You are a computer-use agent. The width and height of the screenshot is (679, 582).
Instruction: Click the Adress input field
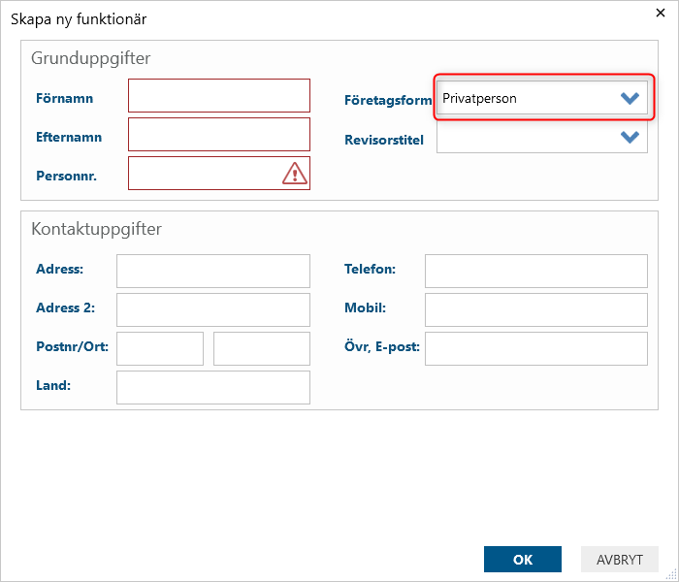(213, 271)
